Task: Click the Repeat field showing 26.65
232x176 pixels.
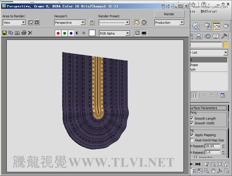Action: 212,146
